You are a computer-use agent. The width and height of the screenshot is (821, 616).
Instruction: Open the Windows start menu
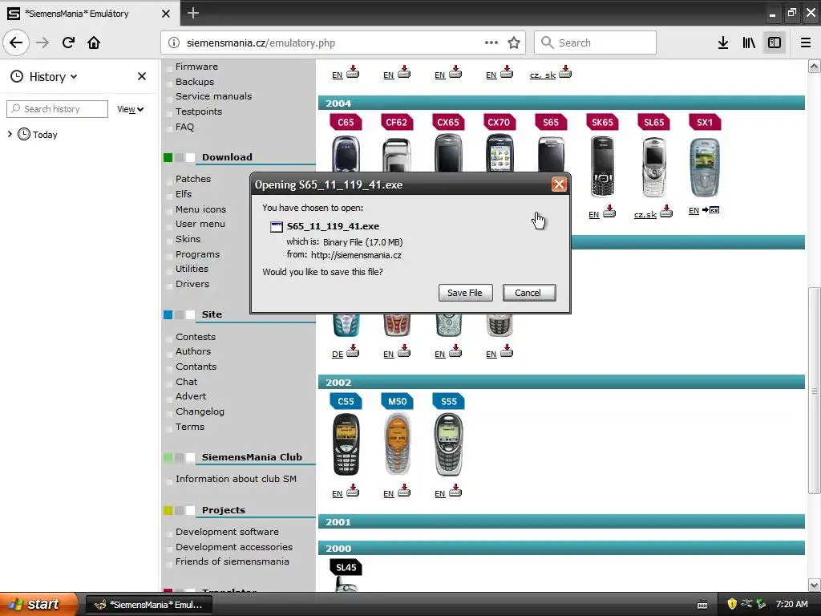(x=38, y=605)
